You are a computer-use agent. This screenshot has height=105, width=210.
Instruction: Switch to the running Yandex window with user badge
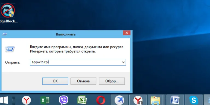[x=138, y=100]
